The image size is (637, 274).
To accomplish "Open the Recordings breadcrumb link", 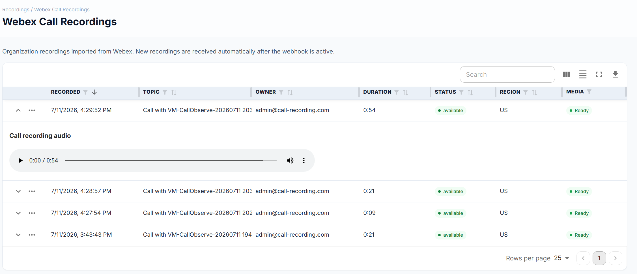I will coord(16,10).
